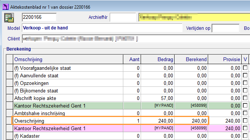This screenshot has height=140, width=250.
Task: Tick the V checkbox for Overschrijving
Action: pos(245,120)
